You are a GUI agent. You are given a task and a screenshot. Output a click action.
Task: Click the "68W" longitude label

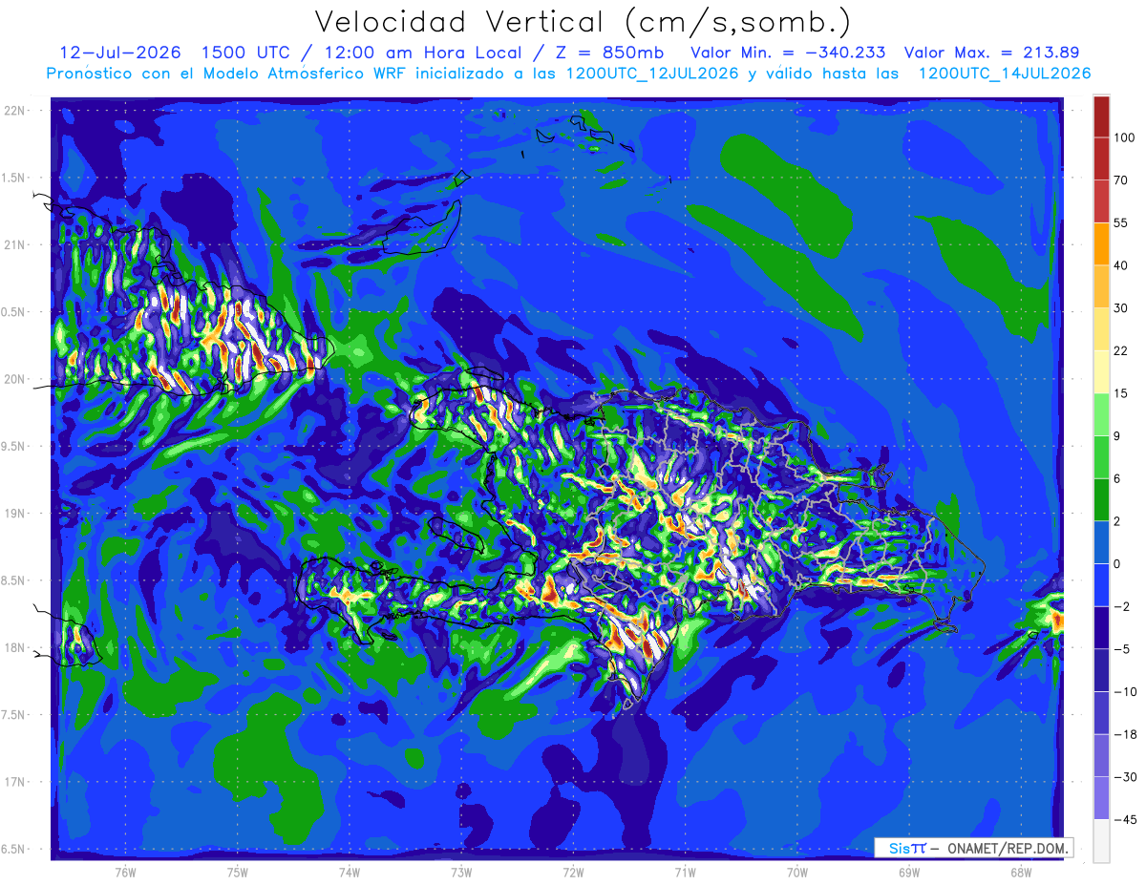click(x=1021, y=872)
